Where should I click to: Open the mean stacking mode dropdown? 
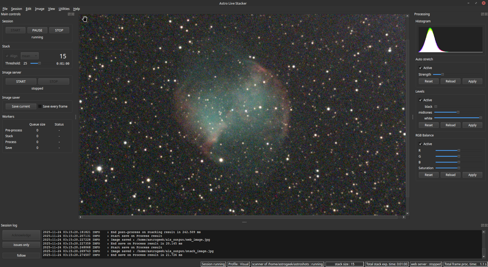coord(30,55)
